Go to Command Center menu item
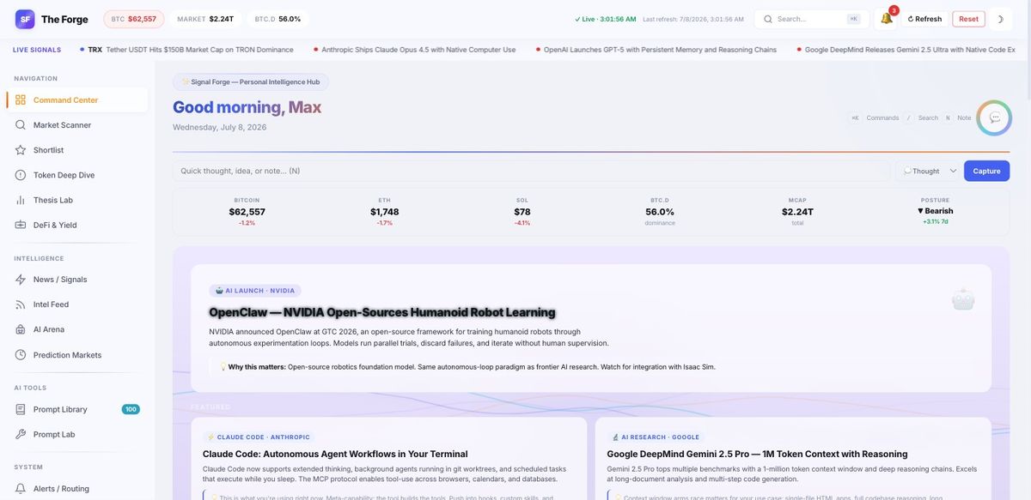 click(x=77, y=100)
